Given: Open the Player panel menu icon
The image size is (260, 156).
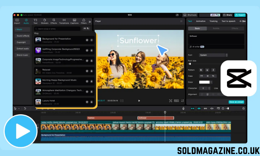Looking at the screenshot, I should [x=181, y=21].
